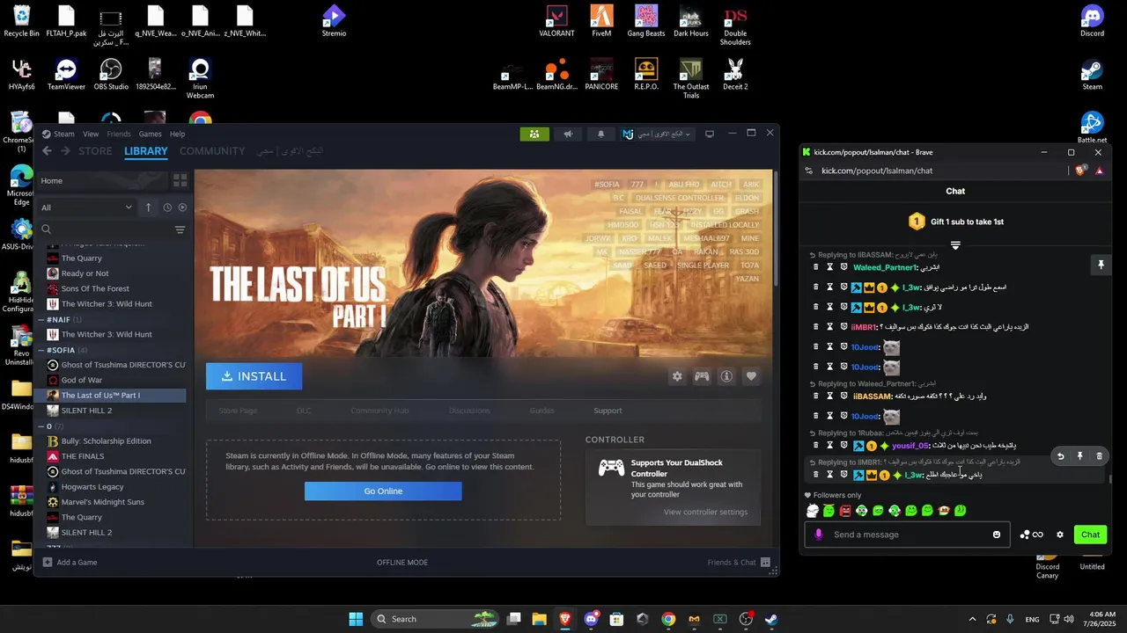
Task: Open the Steam menu in the menu bar
Action: [63, 134]
